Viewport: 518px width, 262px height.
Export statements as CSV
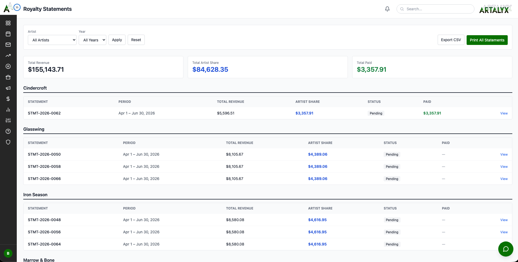coord(451,40)
